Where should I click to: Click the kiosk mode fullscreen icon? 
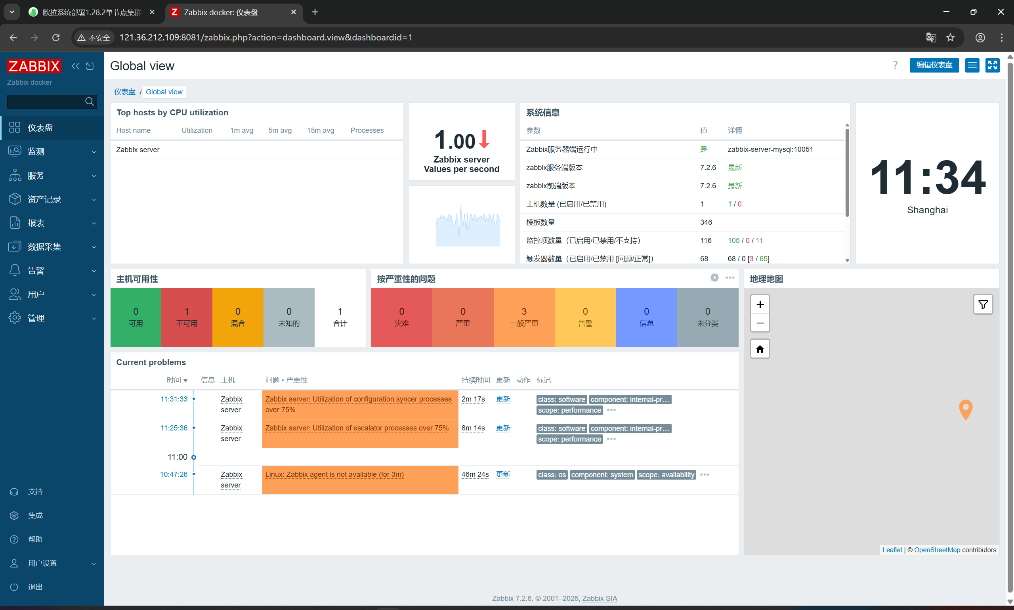(992, 65)
